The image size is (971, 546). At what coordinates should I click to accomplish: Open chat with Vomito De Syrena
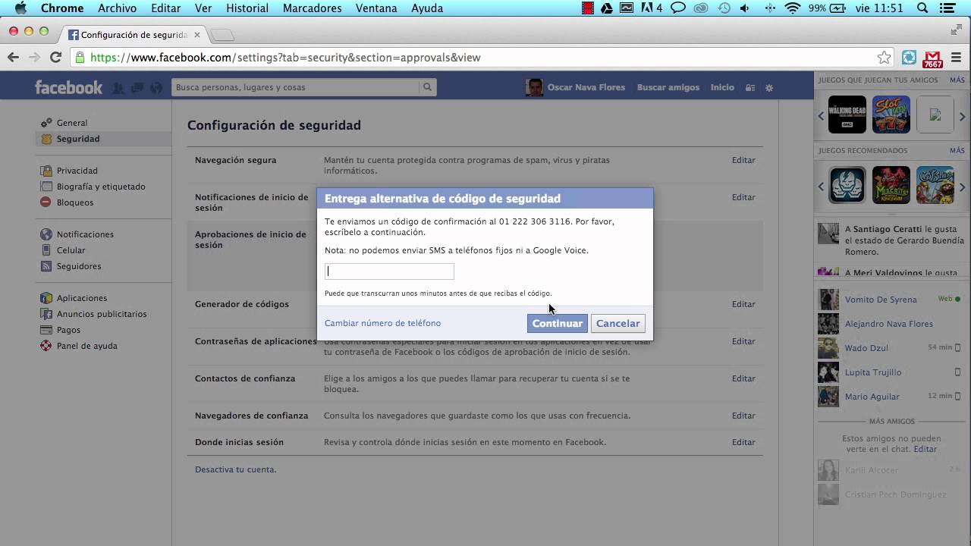tap(889, 300)
